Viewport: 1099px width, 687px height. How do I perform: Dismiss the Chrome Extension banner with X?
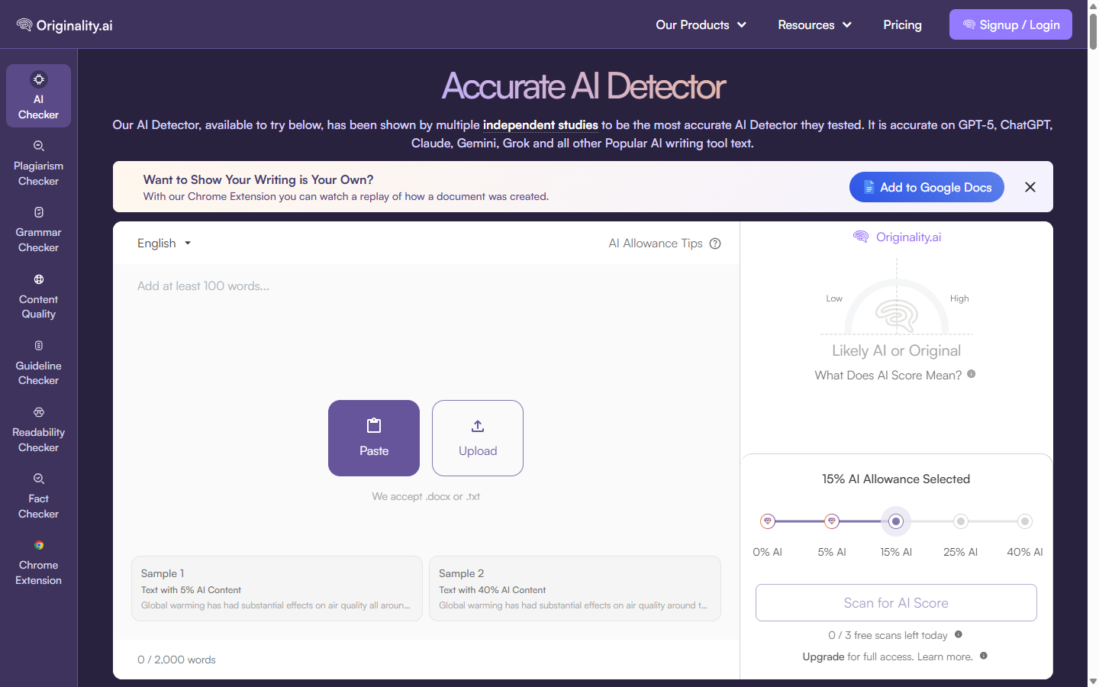click(1030, 187)
